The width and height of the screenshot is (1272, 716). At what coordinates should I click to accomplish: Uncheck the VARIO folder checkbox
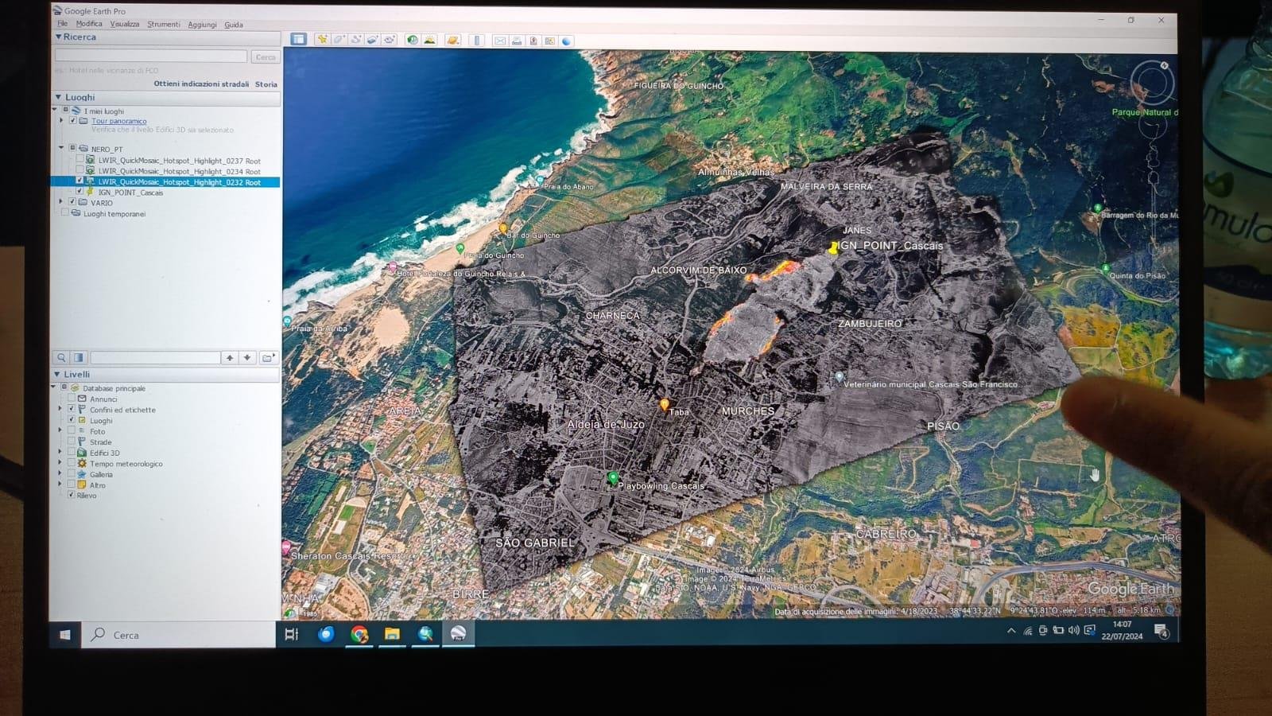pyautogui.click(x=72, y=202)
